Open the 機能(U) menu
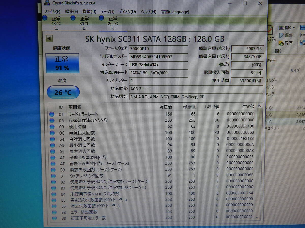This screenshot has width=305, height=228. tap(89, 12)
